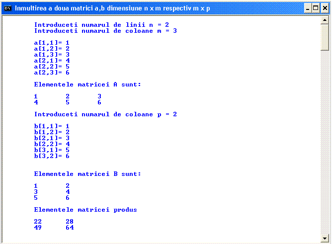Click the line 'Introduceti numarul de coloane p = 2'
Image resolution: width=332 pixels, height=244 pixels.
[105, 114]
